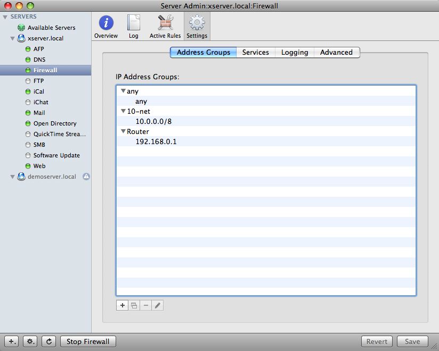Select the Router group name
Viewport: 439px width, 351px height.
coord(138,131)
